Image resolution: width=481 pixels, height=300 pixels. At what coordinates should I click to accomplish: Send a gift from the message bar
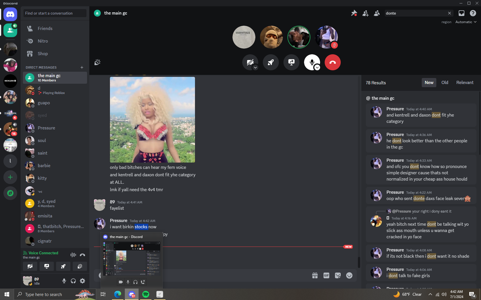(315, 275)
